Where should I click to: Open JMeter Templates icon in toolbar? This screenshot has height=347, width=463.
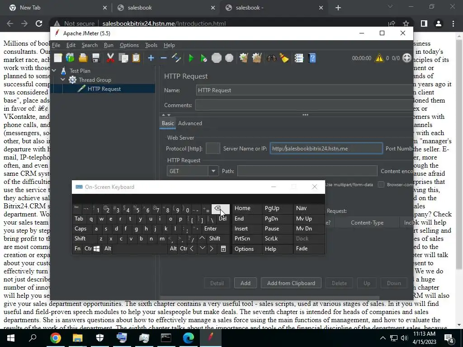pos(70,58)
